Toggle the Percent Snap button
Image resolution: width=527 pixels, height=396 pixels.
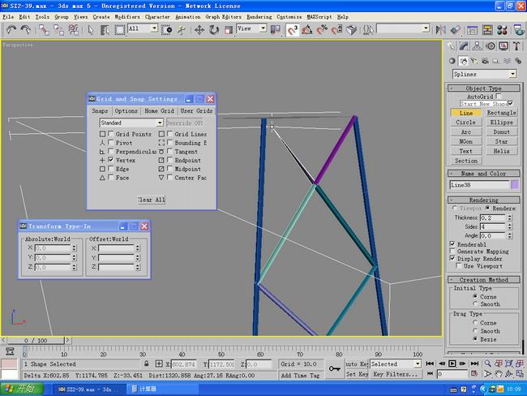click(322, 30)
